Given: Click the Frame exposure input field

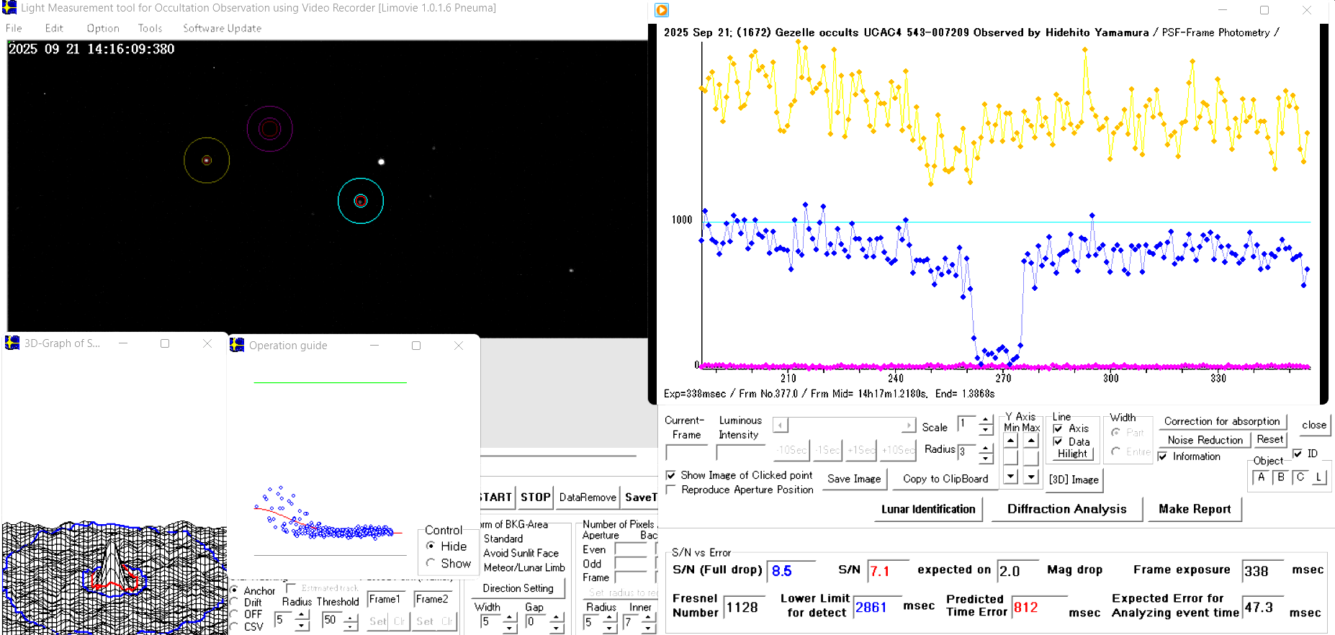Looking at the screenshot, I should (x=1262, y=571).
